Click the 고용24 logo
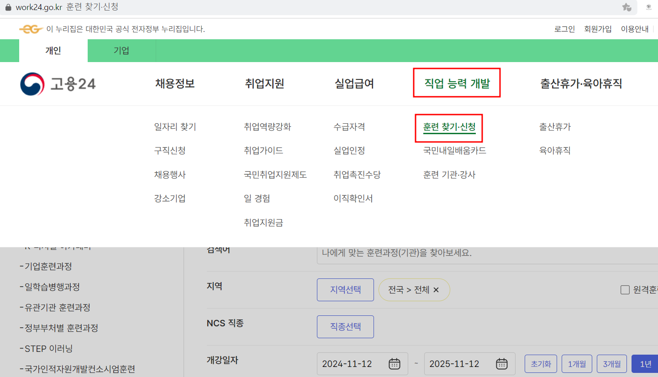Screen dimensions: 658x377 click(57, 84)
